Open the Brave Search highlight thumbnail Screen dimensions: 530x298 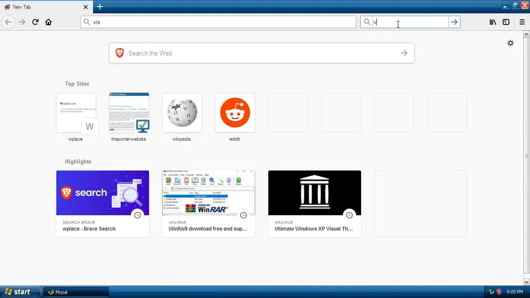pos(103,193)
